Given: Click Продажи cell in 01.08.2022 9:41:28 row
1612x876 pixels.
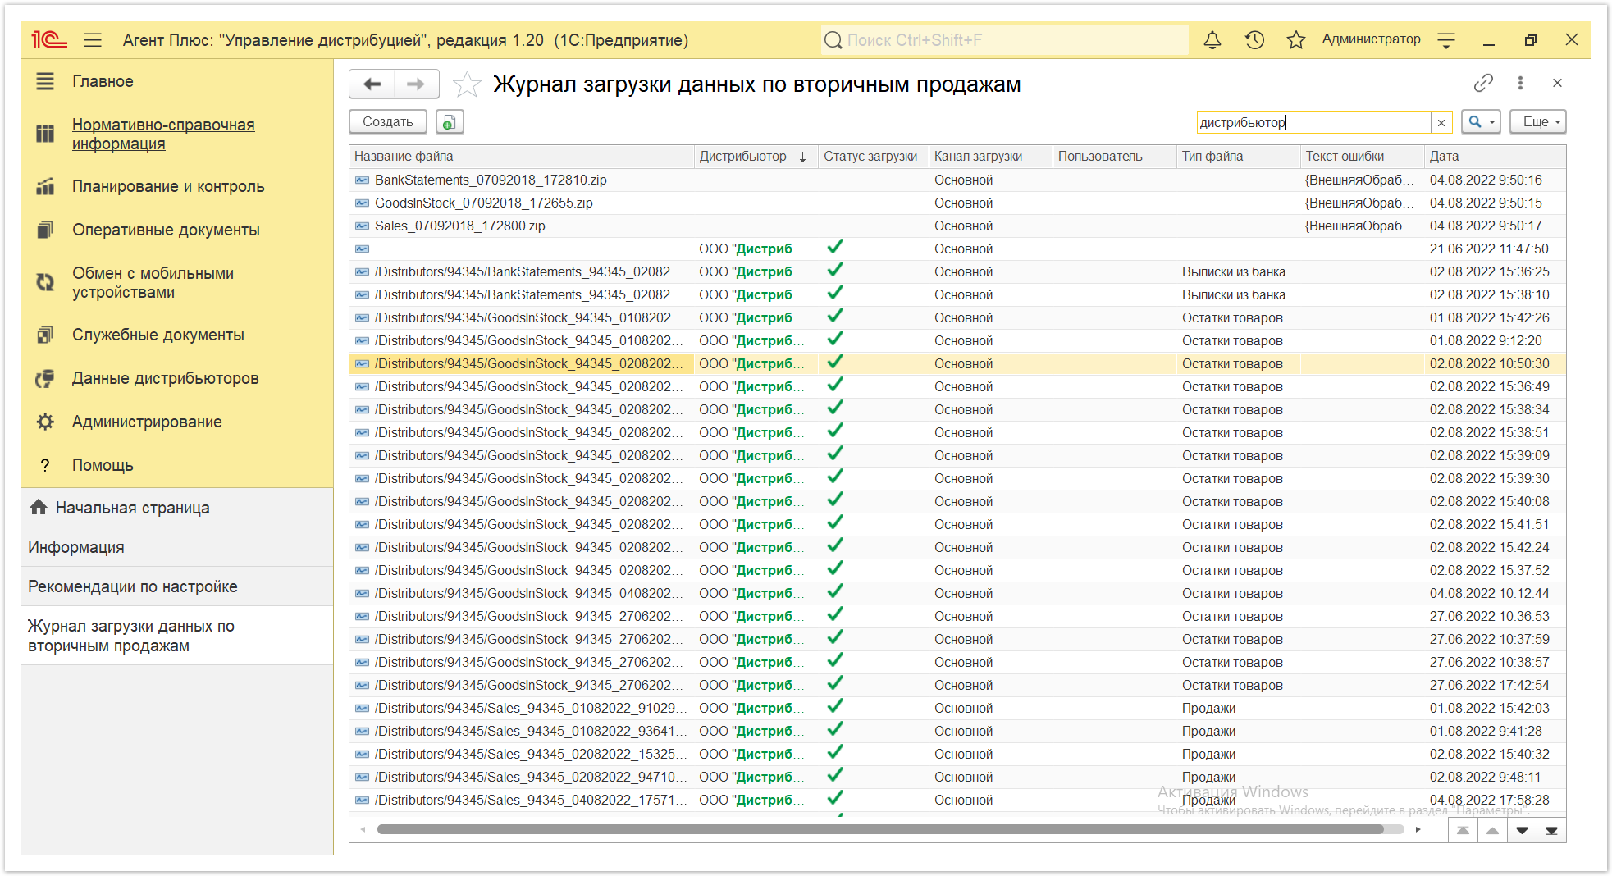Looking at the screenshot, I should 1208,731.
